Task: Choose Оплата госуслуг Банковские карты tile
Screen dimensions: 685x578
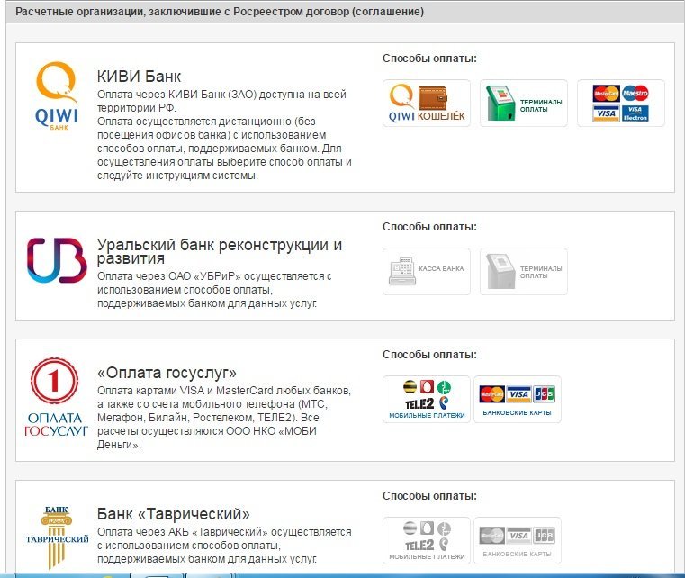Action: [518, 400]
